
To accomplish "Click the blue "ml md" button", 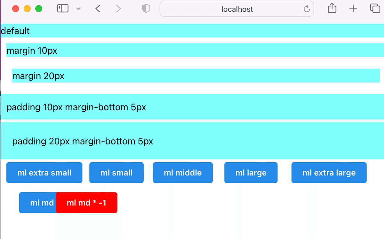I will click(x=38, y=203).
